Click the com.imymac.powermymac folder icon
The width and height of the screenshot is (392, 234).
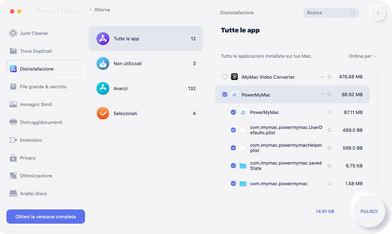(x=243, y=183)
